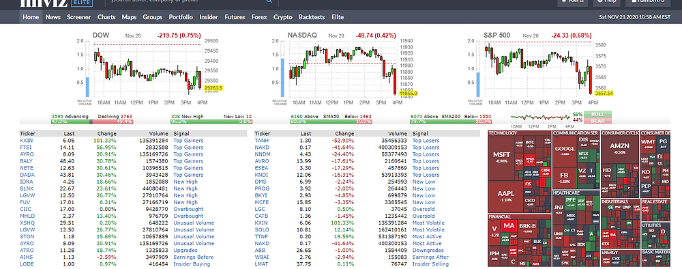Open the Home navigation tab
Viewport: 682px width, 269px height.
[31, 17]
